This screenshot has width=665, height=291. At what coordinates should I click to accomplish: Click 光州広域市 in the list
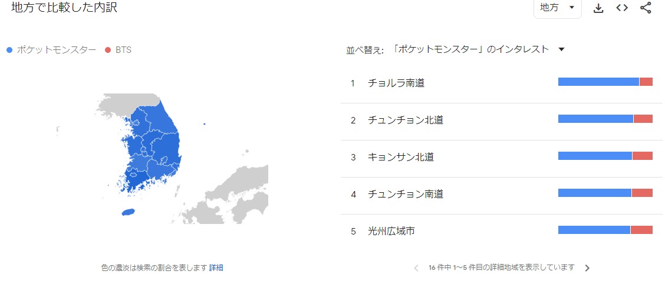[391, 232]
